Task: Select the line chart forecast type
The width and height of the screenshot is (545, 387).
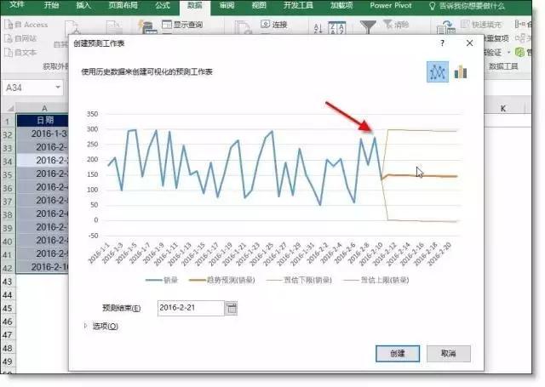Action: coord(438,71)
